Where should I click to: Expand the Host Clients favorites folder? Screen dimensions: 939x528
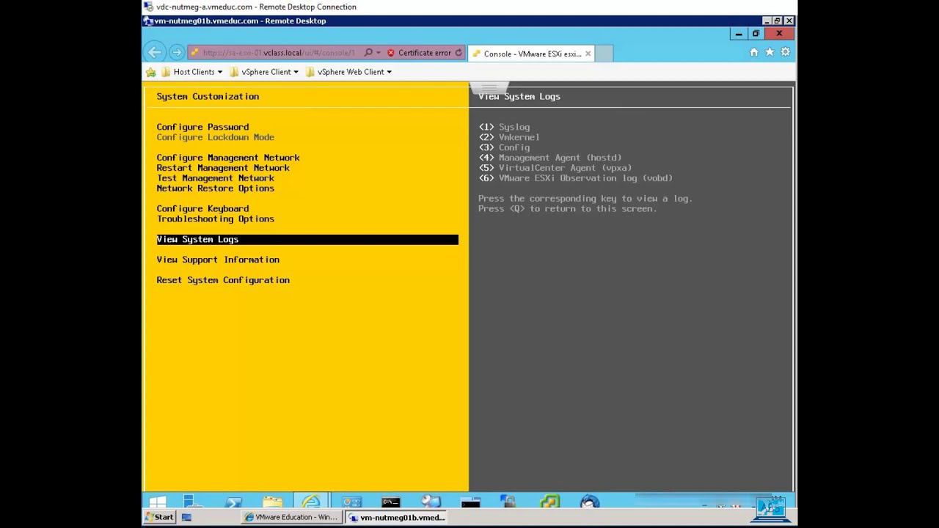(192, 72)
